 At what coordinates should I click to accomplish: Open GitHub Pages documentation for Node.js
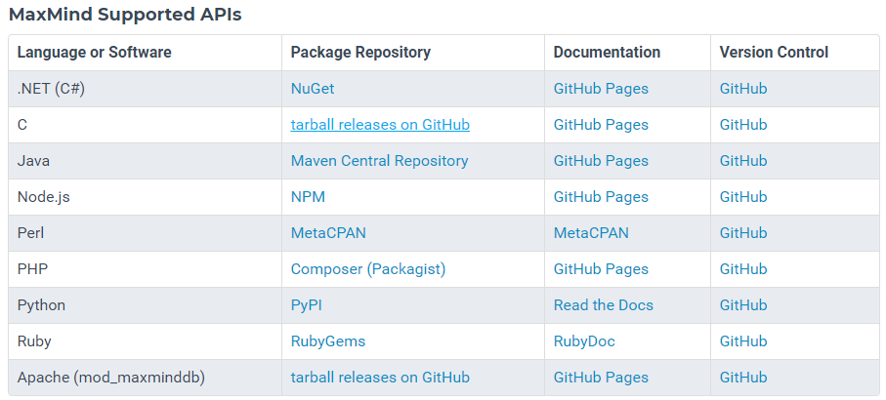coord(601,197)
